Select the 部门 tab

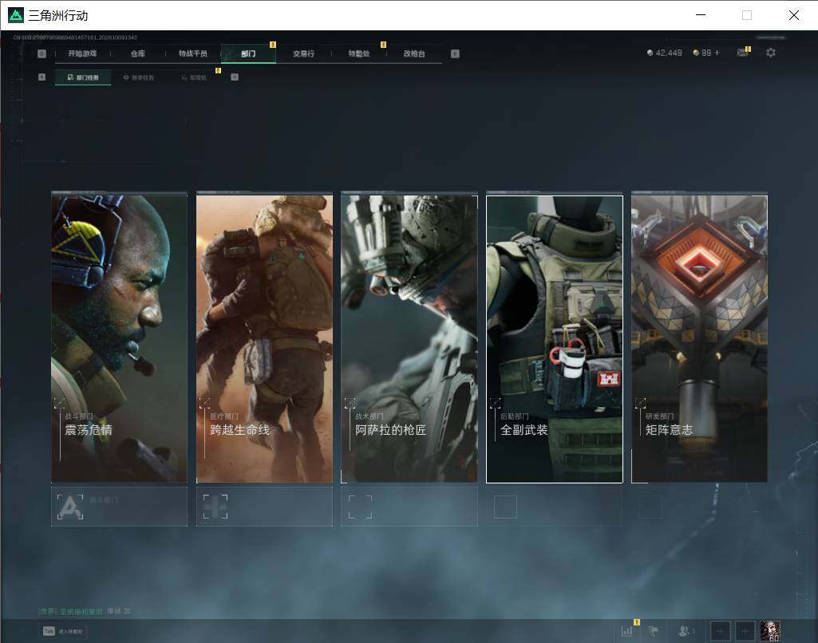248,53
